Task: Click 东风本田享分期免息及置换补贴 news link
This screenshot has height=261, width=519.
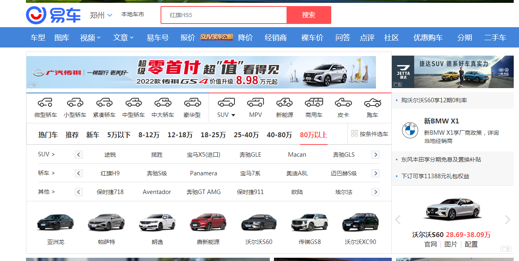Action: coord(441,160)
